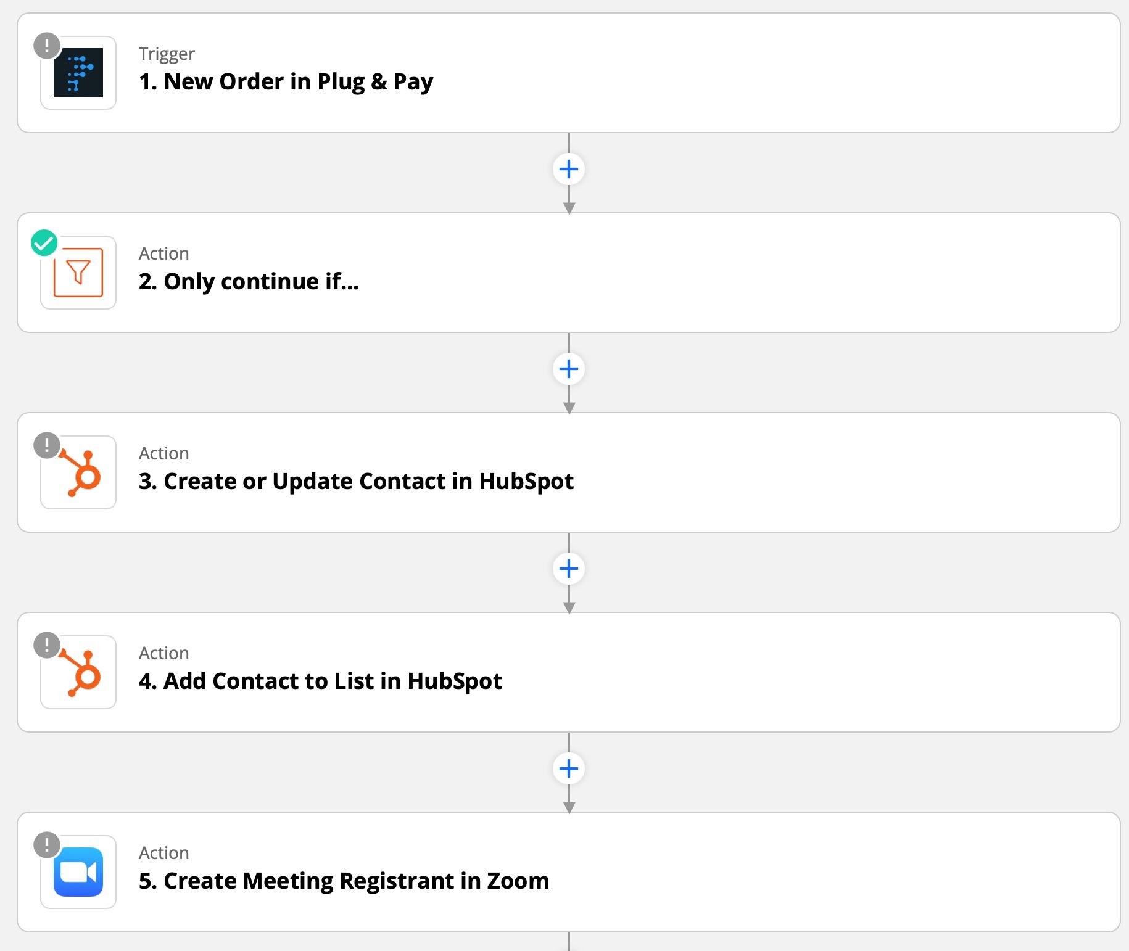Expand Create or Update Contact in HubSpot step
The width and height of the screenshot is (1129, 951).
[x=356, y=481]
